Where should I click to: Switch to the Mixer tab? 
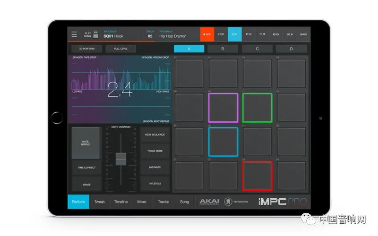point(142,202)
